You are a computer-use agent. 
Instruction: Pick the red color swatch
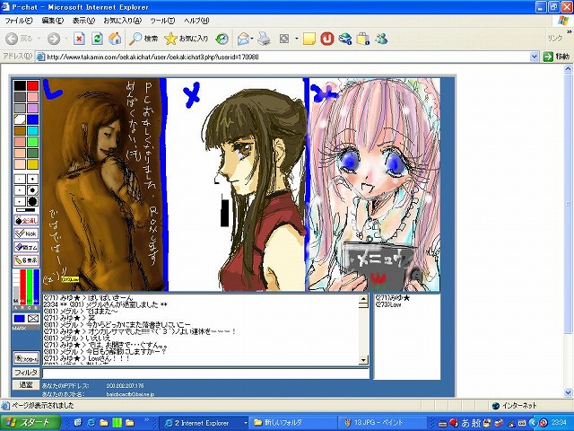[32, 86]
